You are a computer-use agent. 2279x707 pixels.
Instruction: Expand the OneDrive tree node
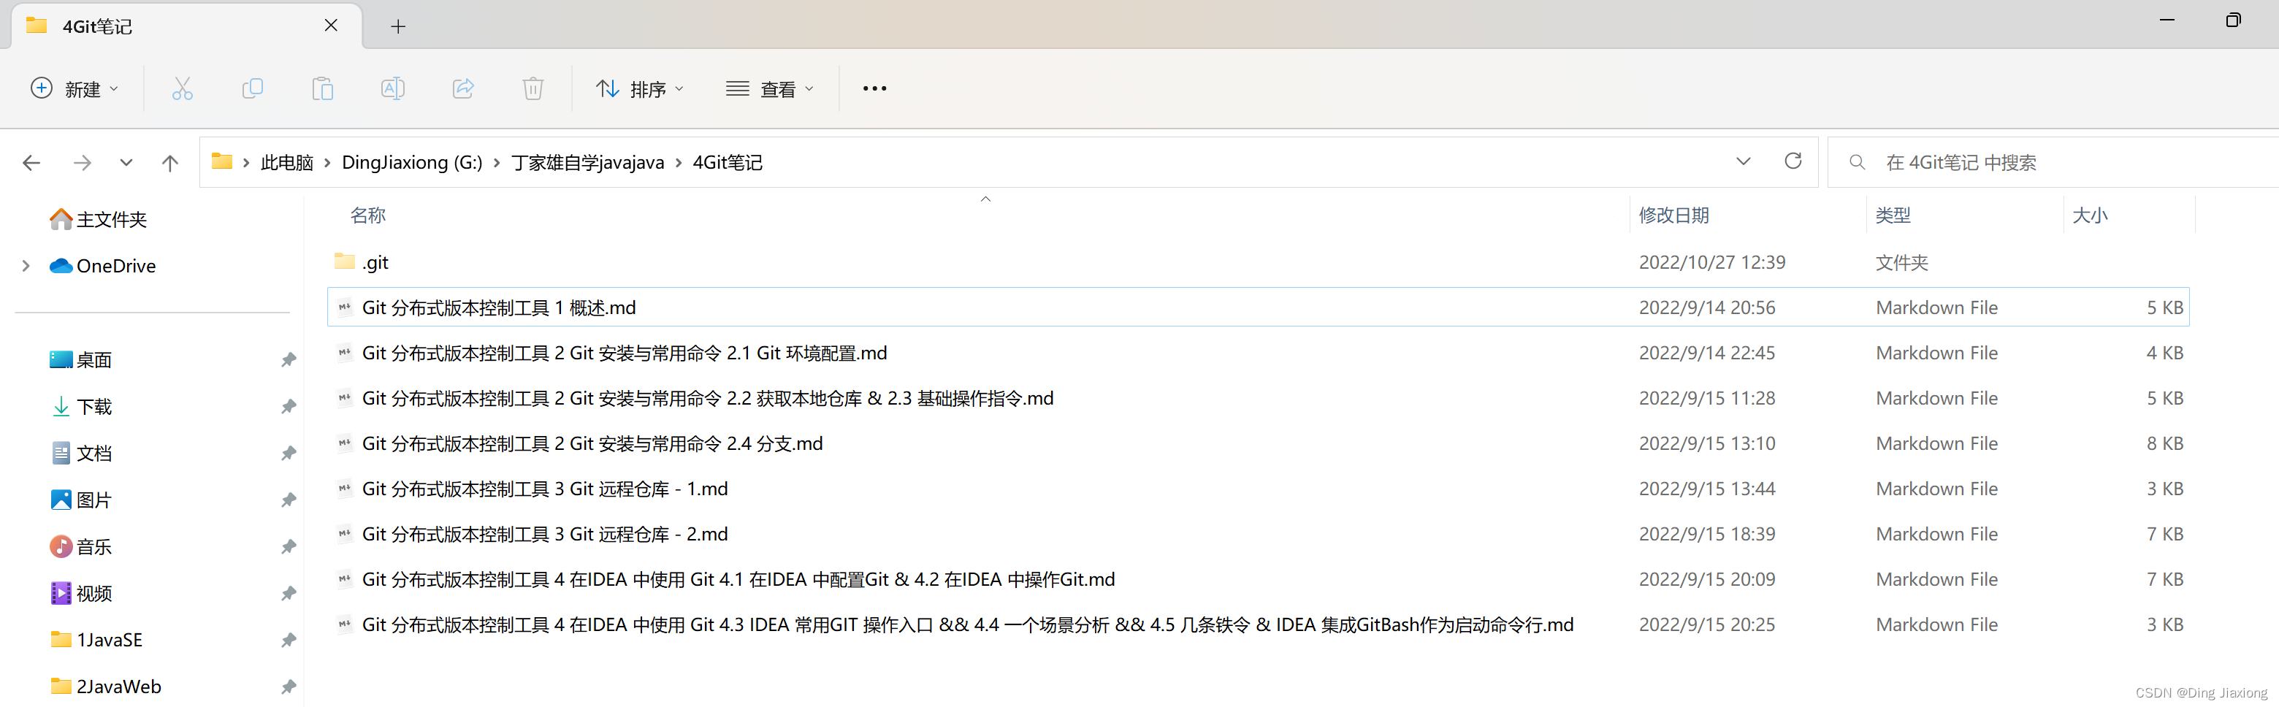click(26, 265)
